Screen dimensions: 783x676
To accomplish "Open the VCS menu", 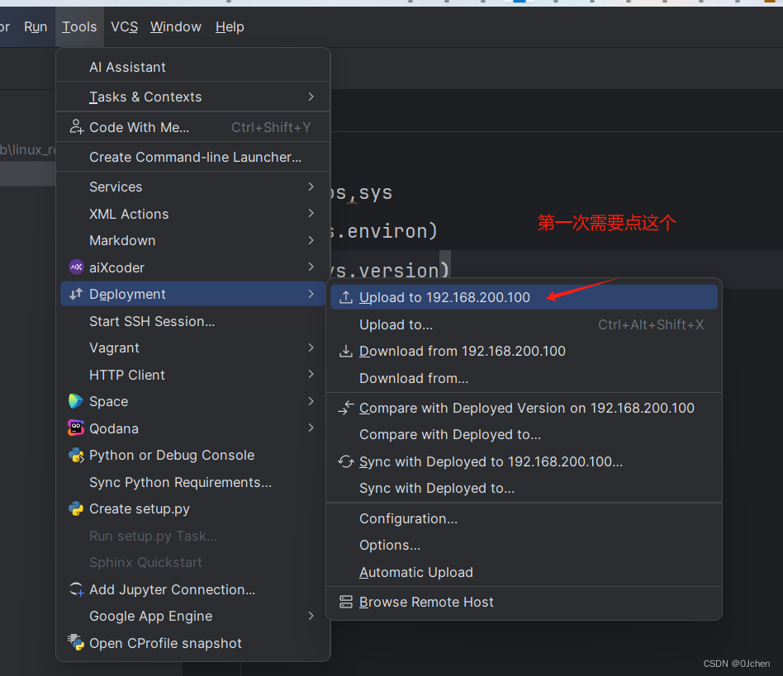I will tap(124, 27).
